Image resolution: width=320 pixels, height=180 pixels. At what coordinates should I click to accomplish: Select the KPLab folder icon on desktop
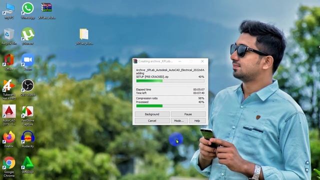click(x=84, y=36)
